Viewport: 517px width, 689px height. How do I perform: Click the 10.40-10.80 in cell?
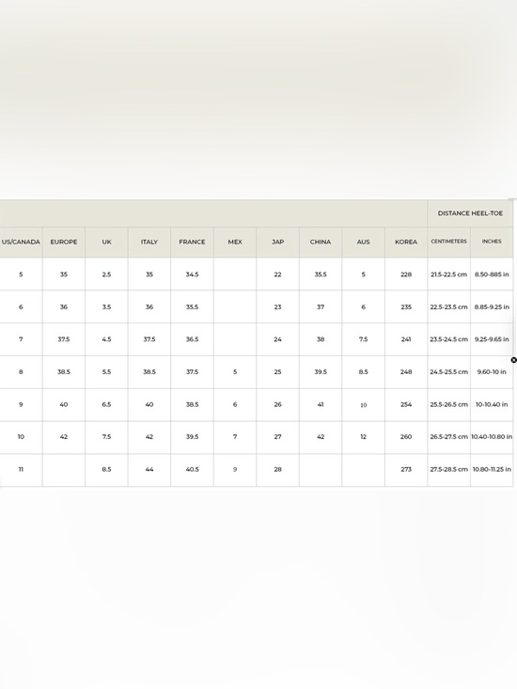point(492,437)
